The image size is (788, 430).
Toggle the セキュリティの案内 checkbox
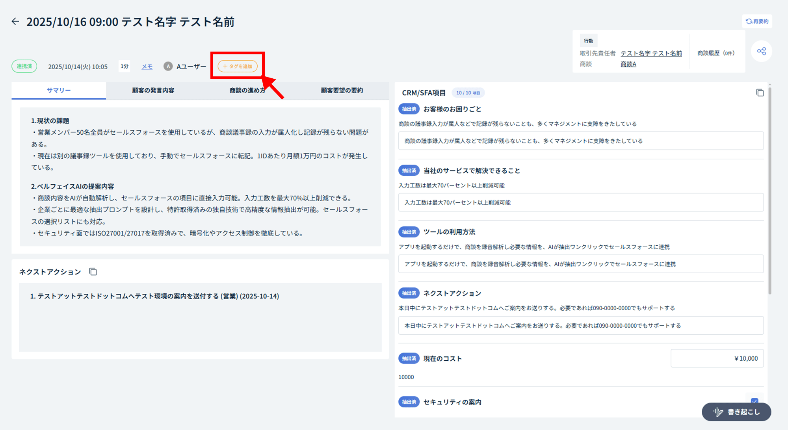tap(754, 401)
